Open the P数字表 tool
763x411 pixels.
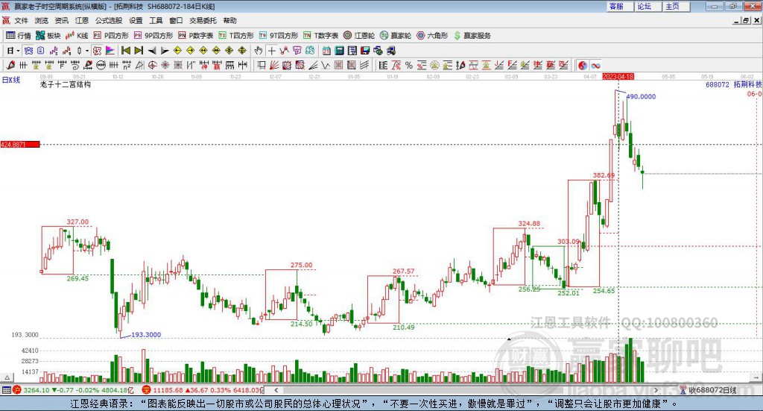tap(196, 36)
